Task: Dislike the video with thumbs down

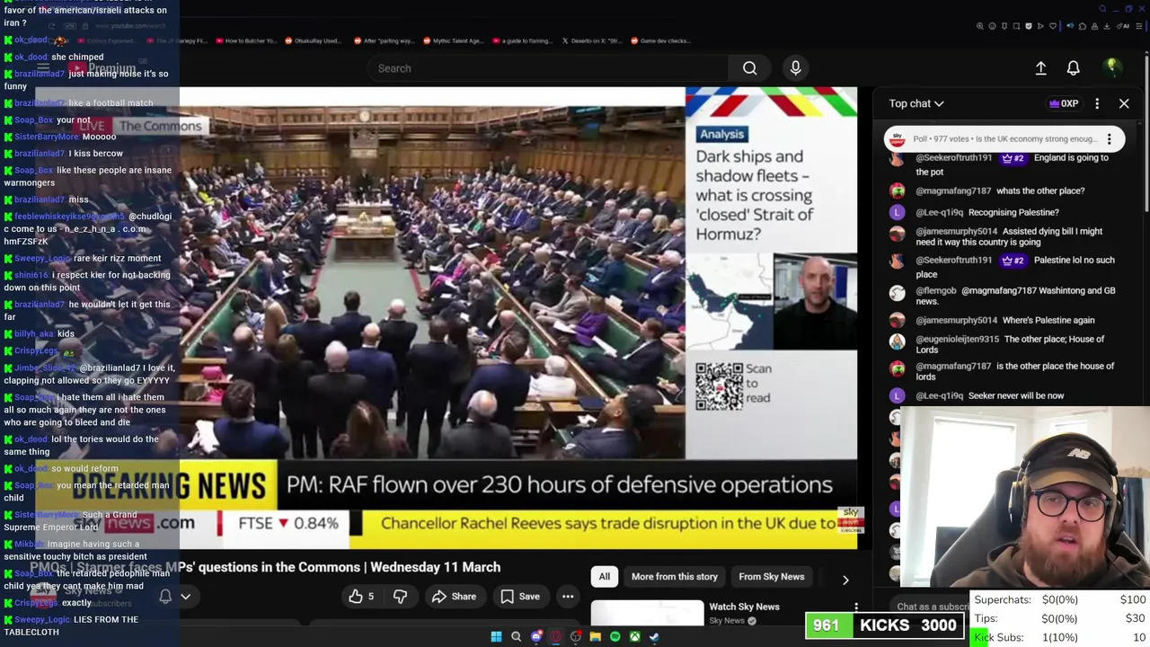Action: 400,597
